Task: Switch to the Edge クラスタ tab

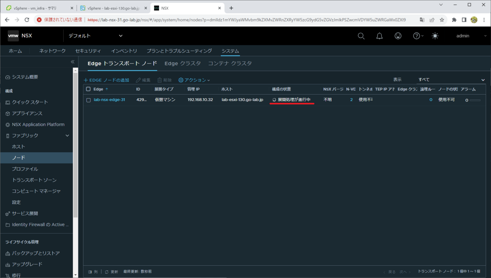Action: (182, 63)
